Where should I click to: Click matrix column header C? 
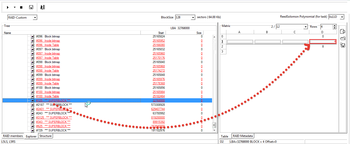click(295, 32)
